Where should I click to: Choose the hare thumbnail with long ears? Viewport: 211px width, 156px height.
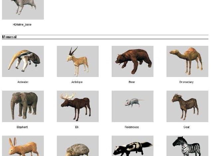[23, 146]
